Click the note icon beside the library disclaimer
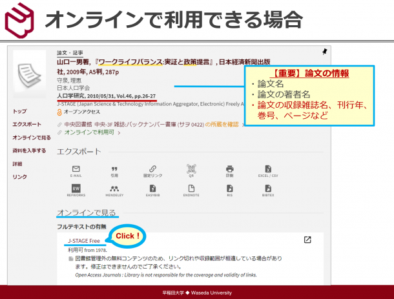The image size is (394, 299). click(x=71, y=258)
